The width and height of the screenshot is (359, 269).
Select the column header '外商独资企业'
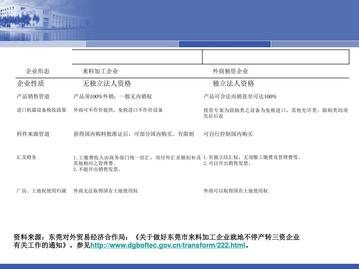pyautogui.click(x=230, y=71)
